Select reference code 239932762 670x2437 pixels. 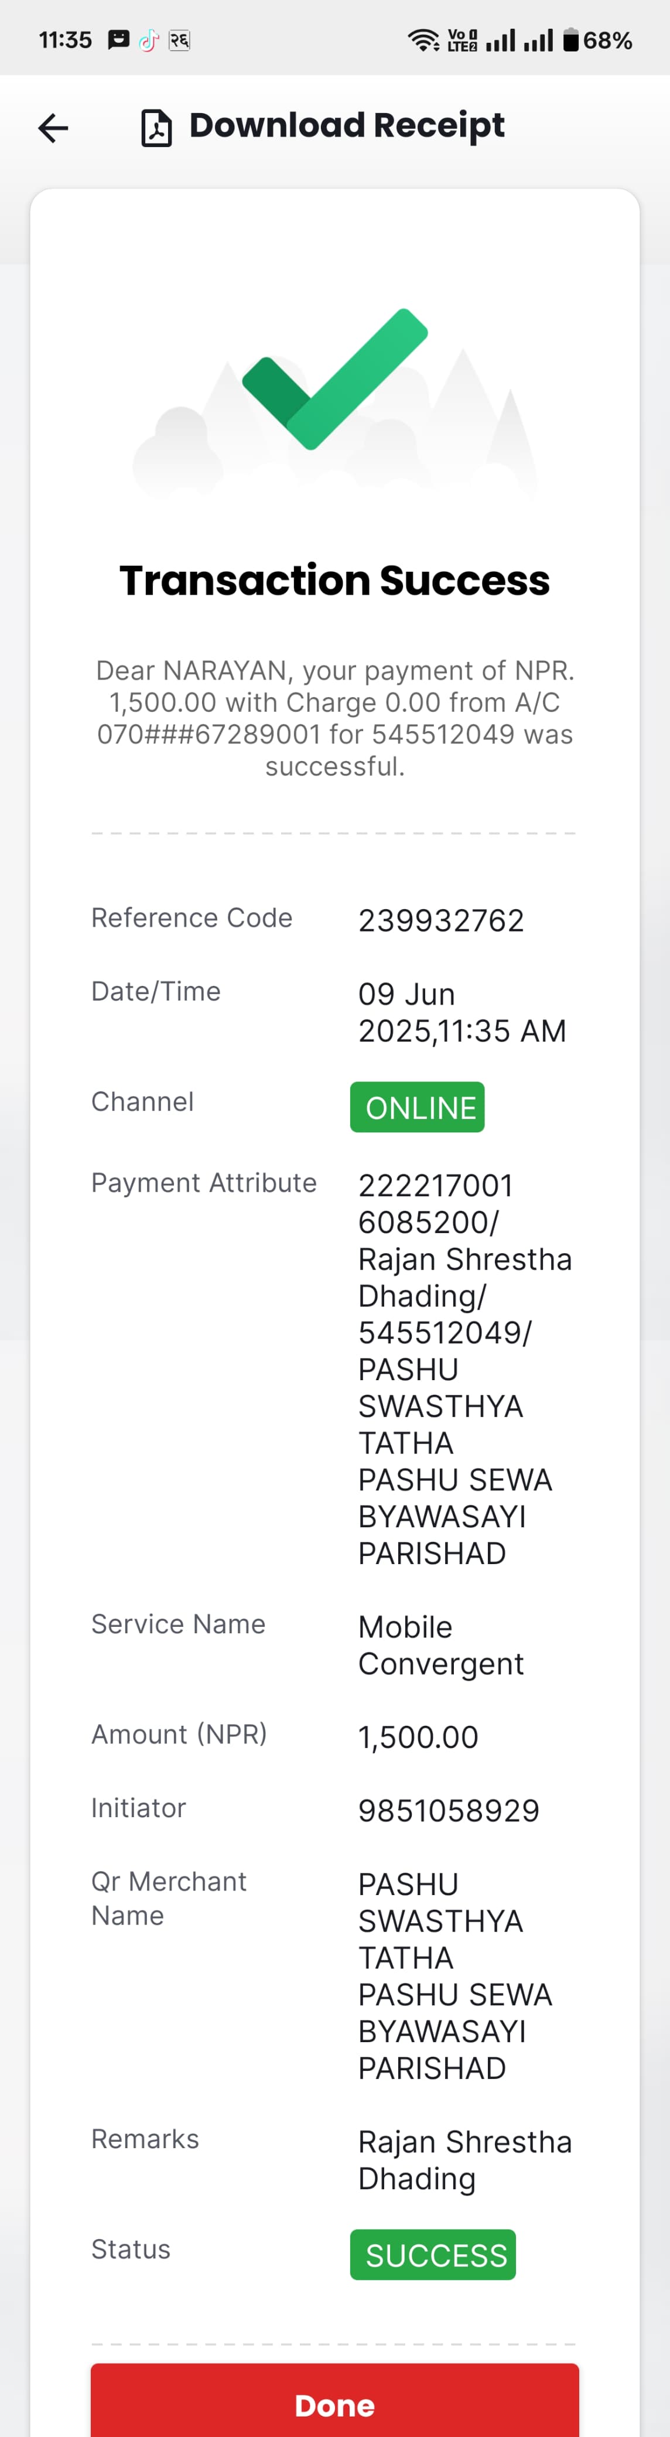tap(441, 920)
